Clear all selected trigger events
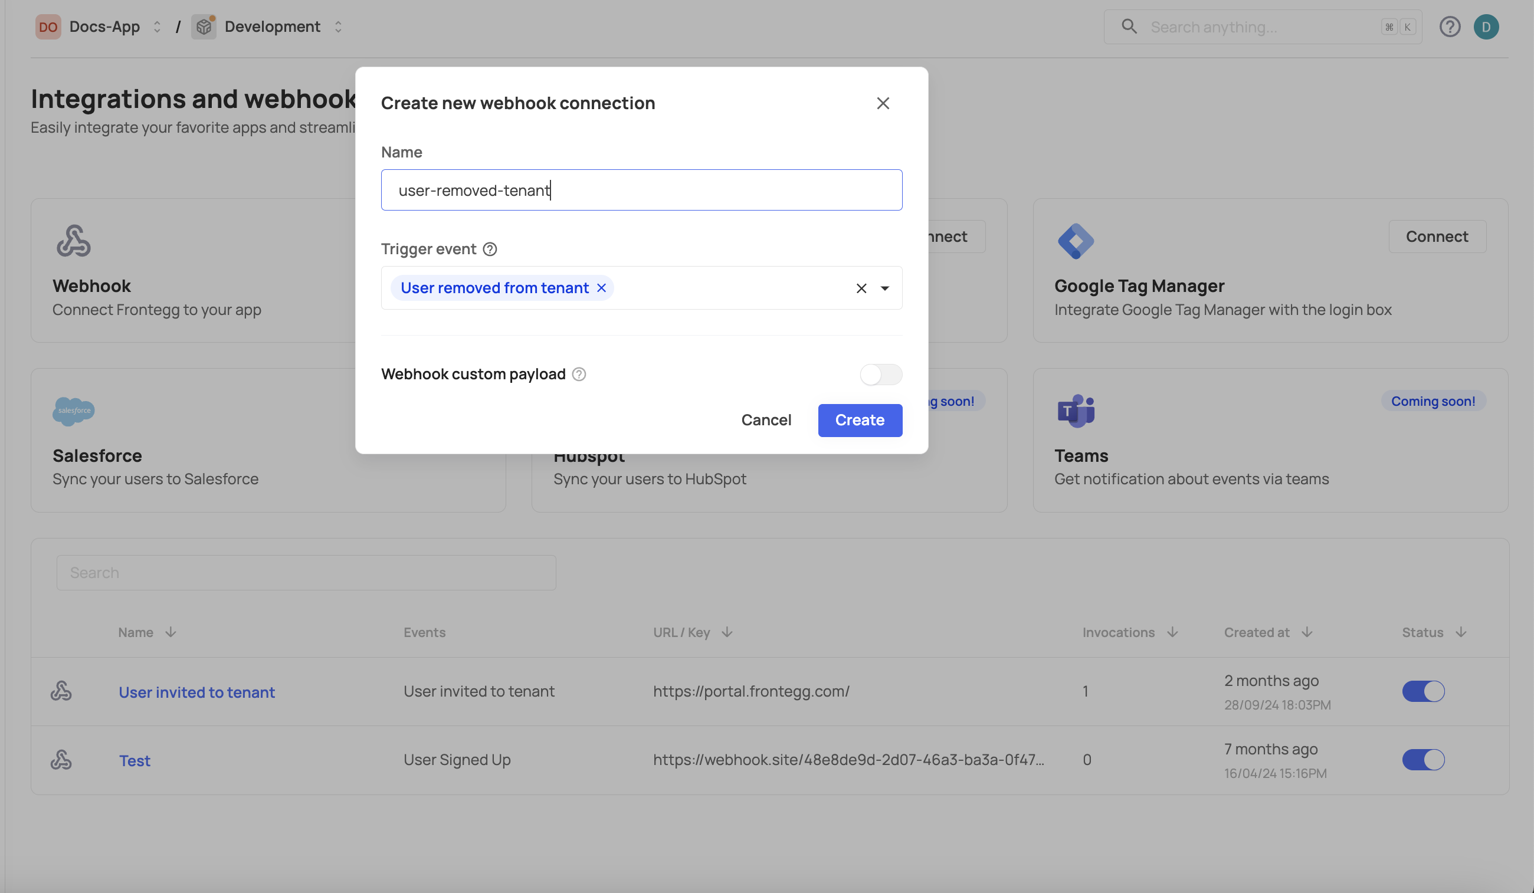 click(x=861, y=288)
